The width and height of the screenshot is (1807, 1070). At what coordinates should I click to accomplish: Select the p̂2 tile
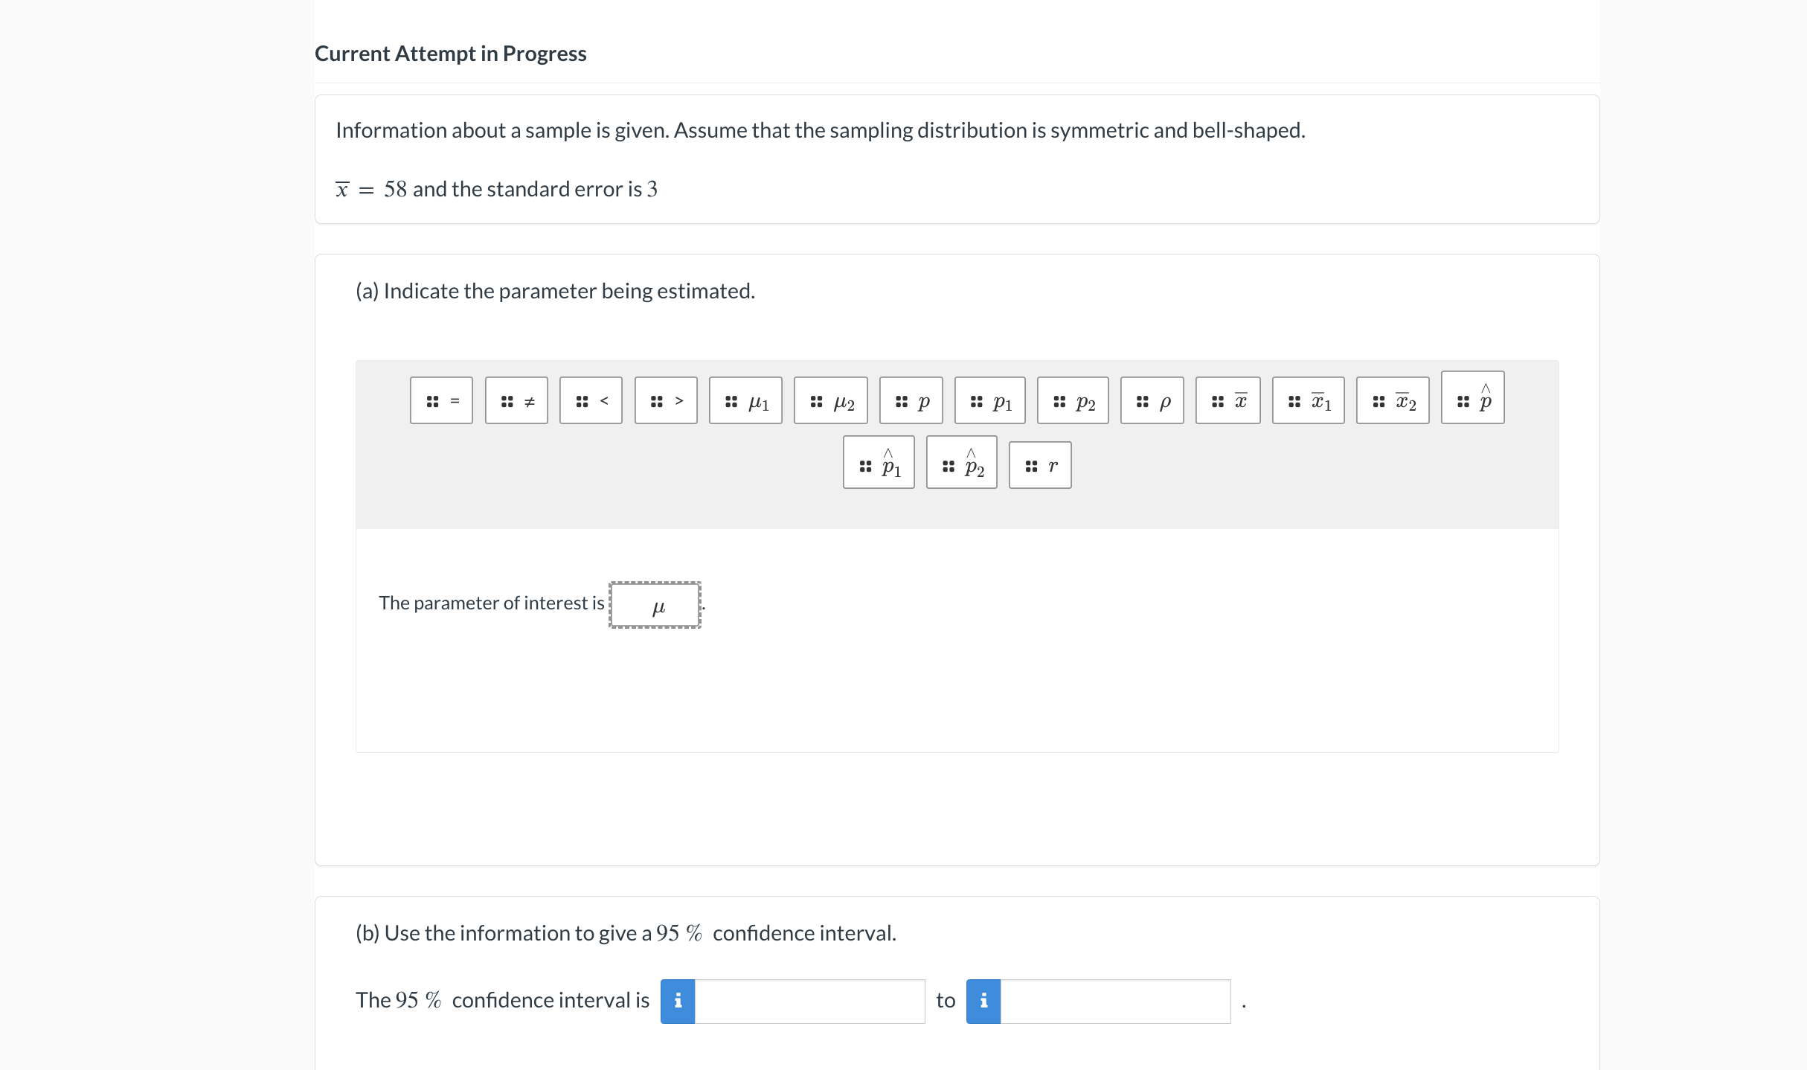point(961,464)
